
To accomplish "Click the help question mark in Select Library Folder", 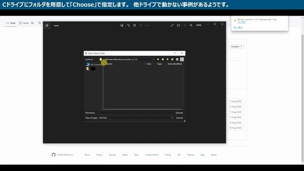I will point(175,53).
